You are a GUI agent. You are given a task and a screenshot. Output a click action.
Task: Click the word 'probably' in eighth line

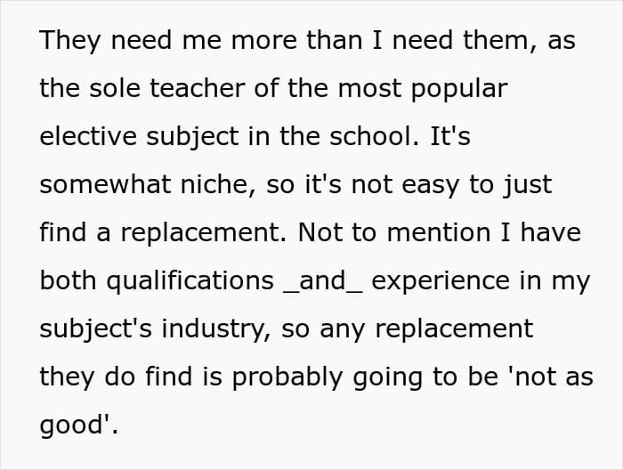pyautogui.click(x=287, y=377)
